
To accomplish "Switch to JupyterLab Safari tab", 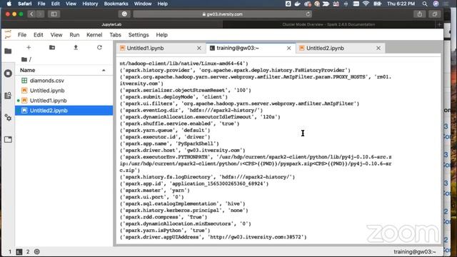I will point(111,24).
